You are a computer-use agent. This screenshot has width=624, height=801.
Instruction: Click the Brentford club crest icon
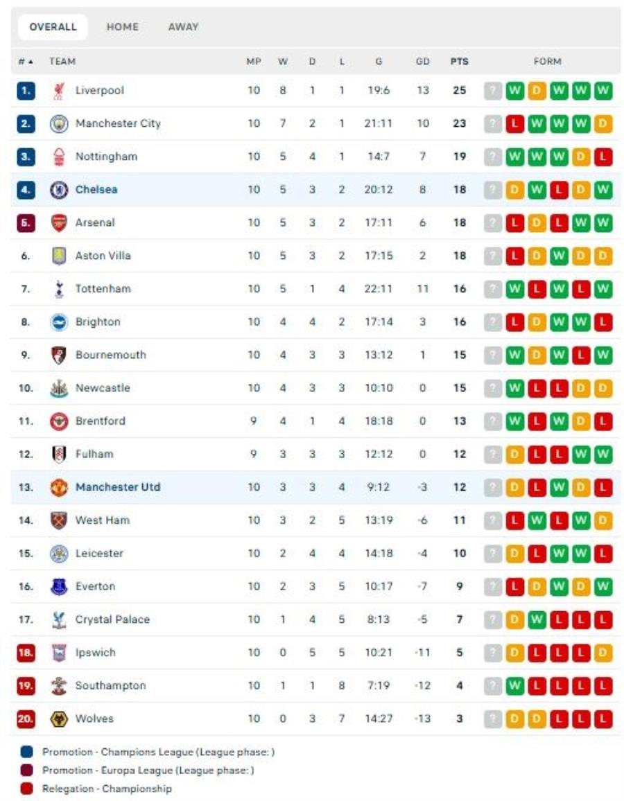(x=59, y=421)
